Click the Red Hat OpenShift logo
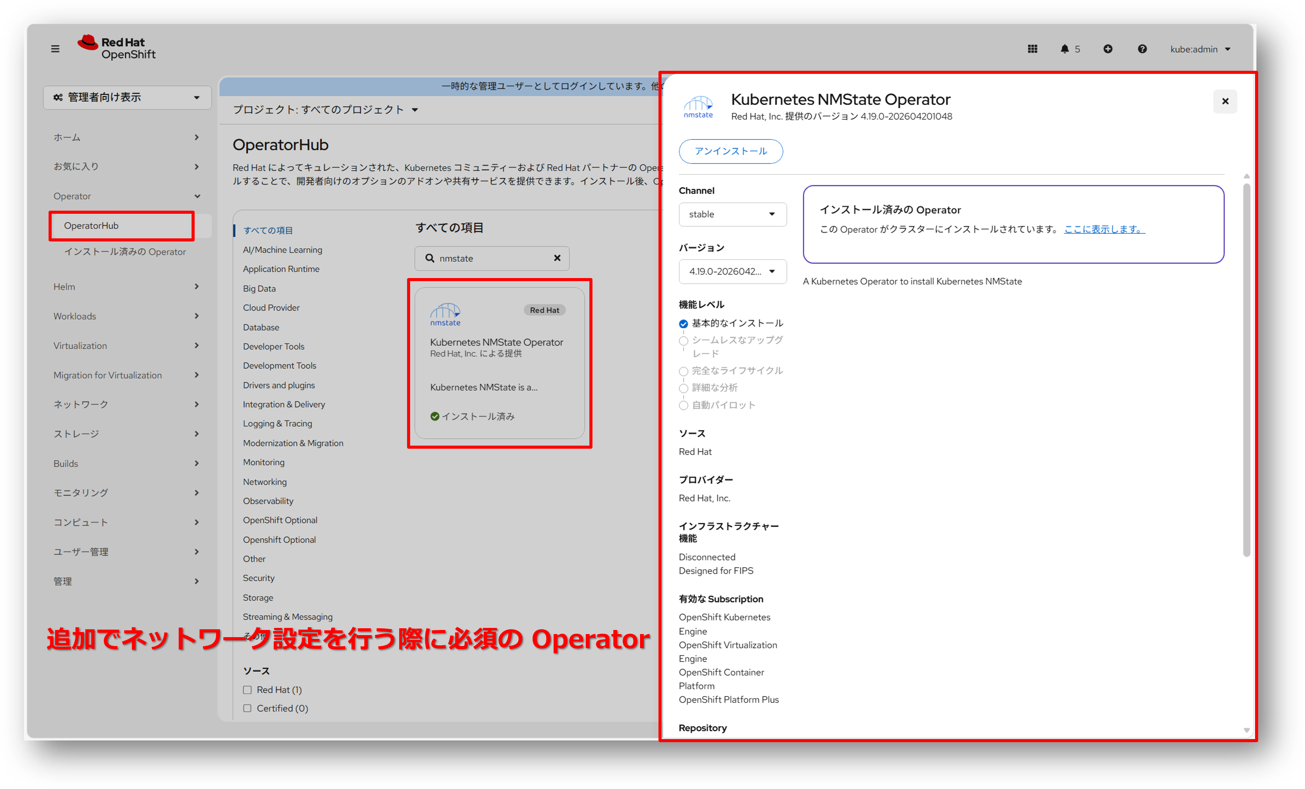This screenshot has height=789, width=1305. tap(117, 48)
